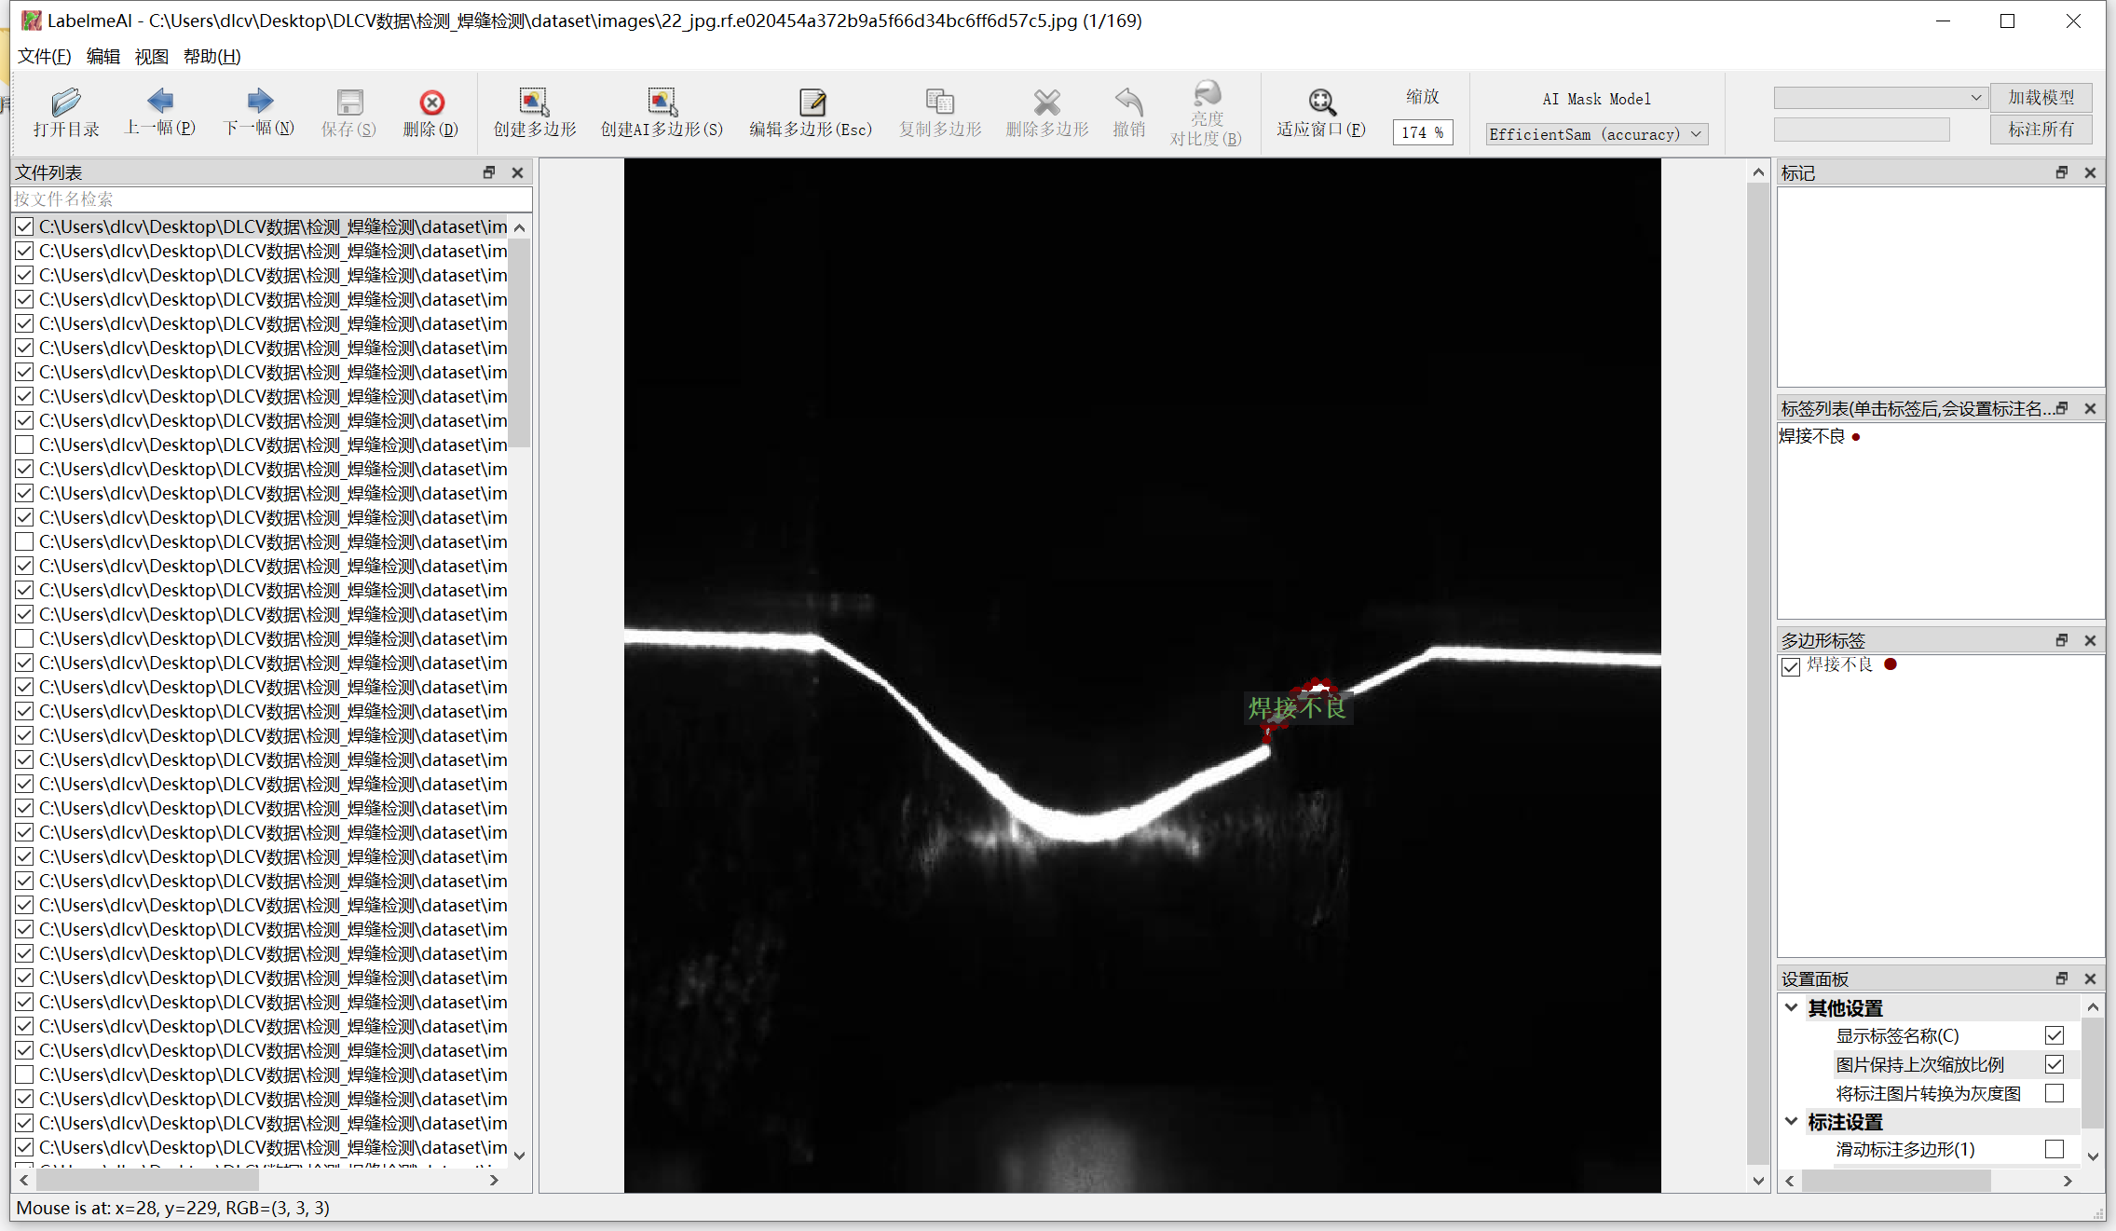Toggle 图片保持上次缩放比例 checkbox
This screenshot has width=2116, height=1231.
(x=2055, y=1064)
